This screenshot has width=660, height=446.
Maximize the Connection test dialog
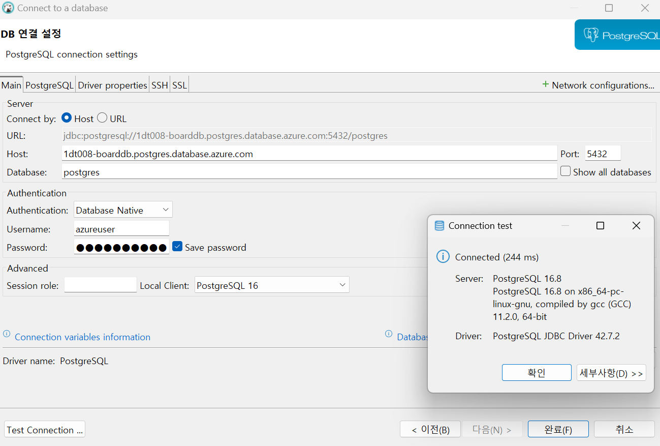click(x=600, y=225)
